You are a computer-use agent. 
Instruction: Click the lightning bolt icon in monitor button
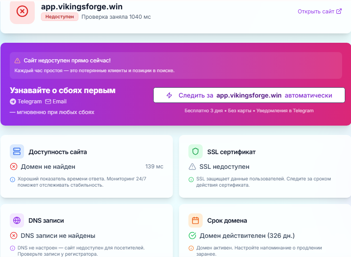pos(169,95)
